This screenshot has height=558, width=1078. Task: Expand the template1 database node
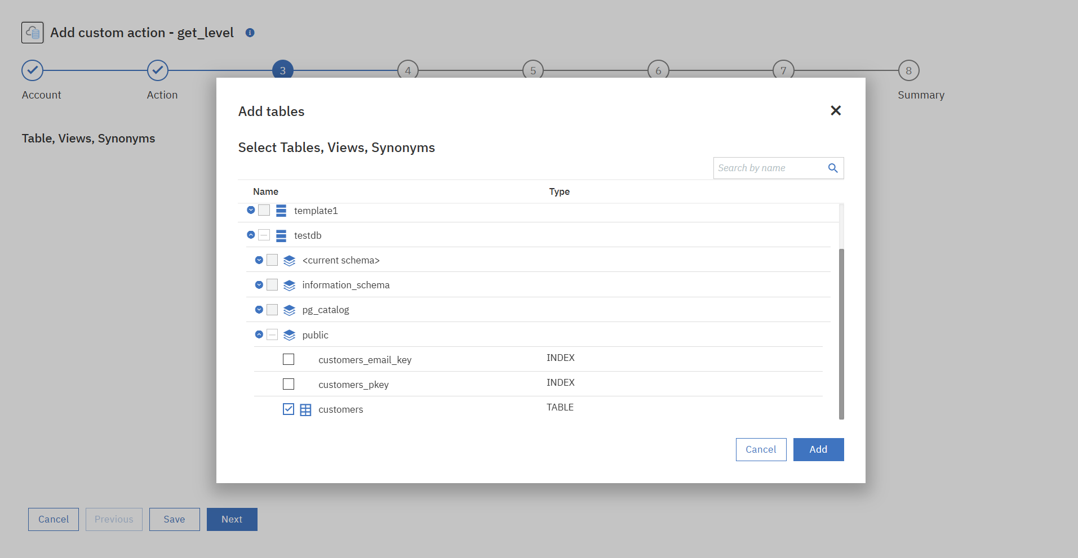coord(251,210)
